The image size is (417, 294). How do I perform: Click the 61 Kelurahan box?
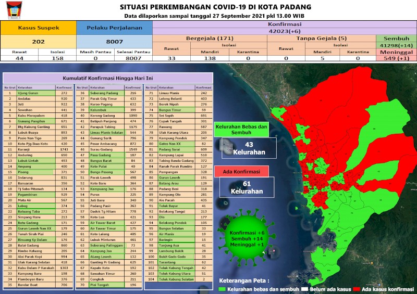pos(247,187)
